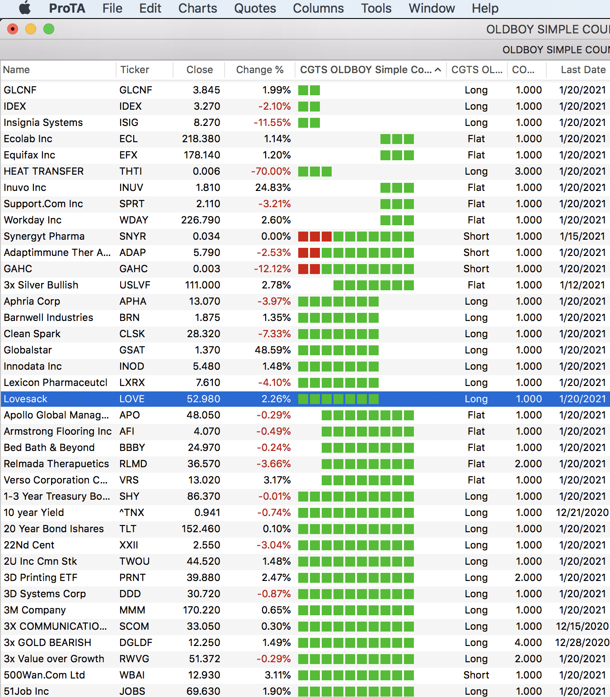610x697 pixels.
Task: Select Support.Com Inc row
Action: pos(305,204)
